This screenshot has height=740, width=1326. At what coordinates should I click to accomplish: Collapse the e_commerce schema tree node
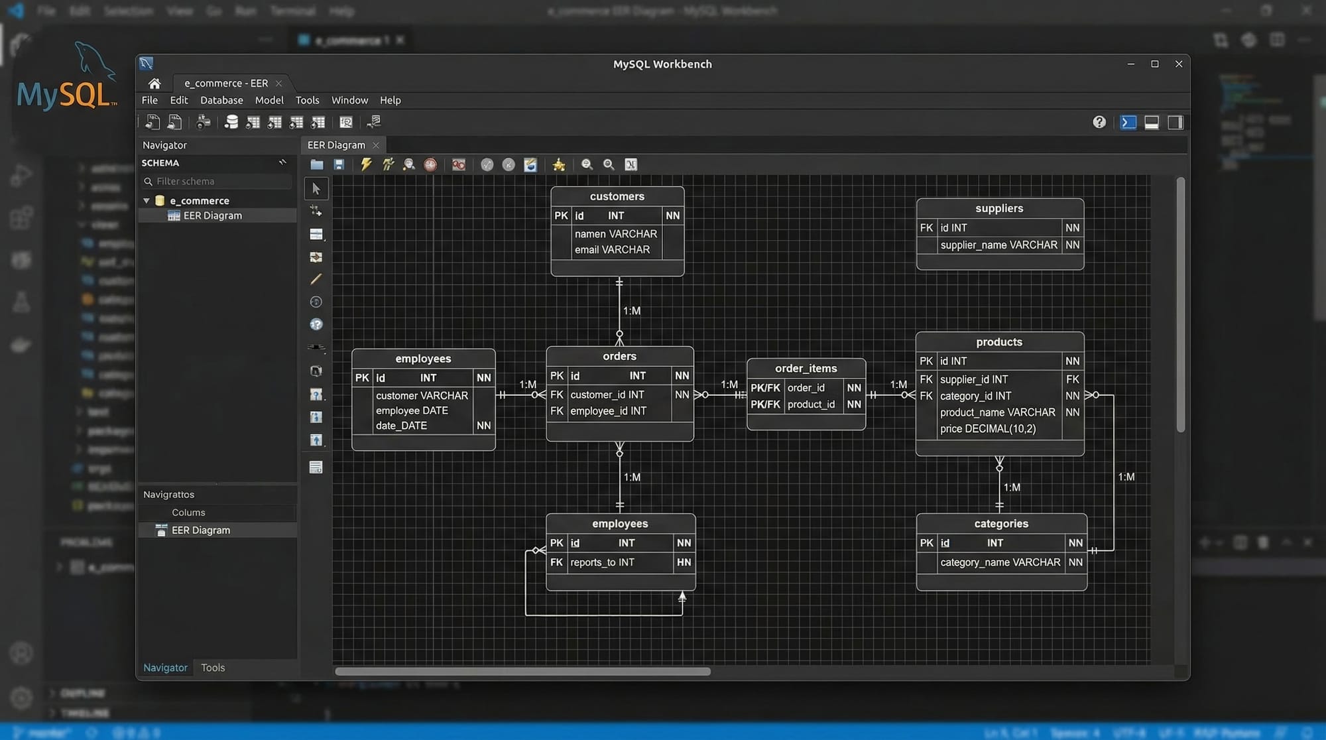click(147, 200)
